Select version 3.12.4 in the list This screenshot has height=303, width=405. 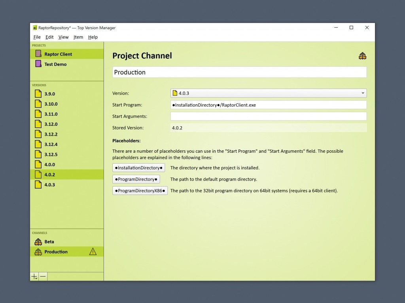(x=51, y=144)
